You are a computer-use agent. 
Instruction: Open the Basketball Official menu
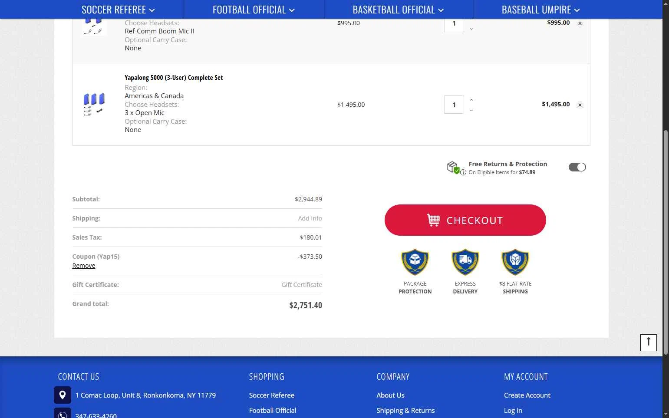(398, 10)
